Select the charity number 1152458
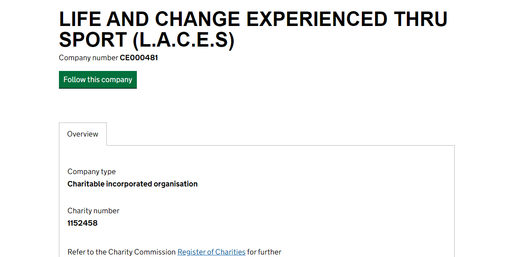The image size is (521, 257). point(82,223)
